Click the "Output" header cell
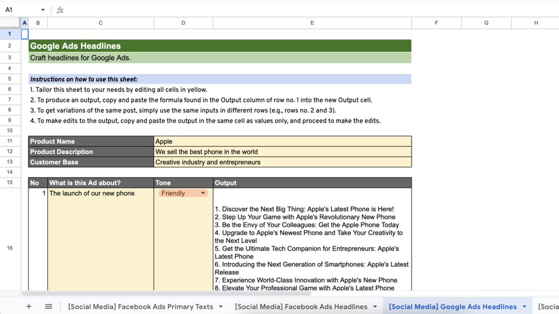This screenshot has width=559, height=314. pos(312,183)
